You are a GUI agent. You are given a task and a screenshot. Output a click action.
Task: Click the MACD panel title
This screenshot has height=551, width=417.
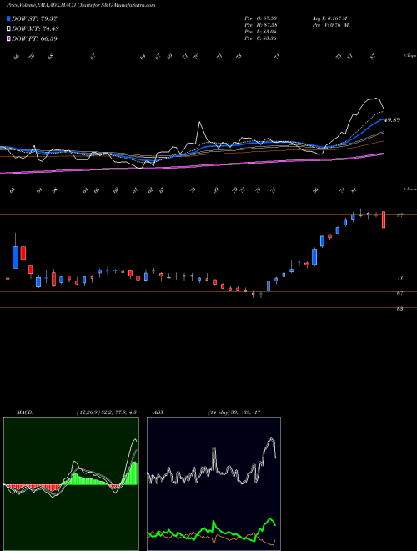pyautogui.click(x=24, y=412)
